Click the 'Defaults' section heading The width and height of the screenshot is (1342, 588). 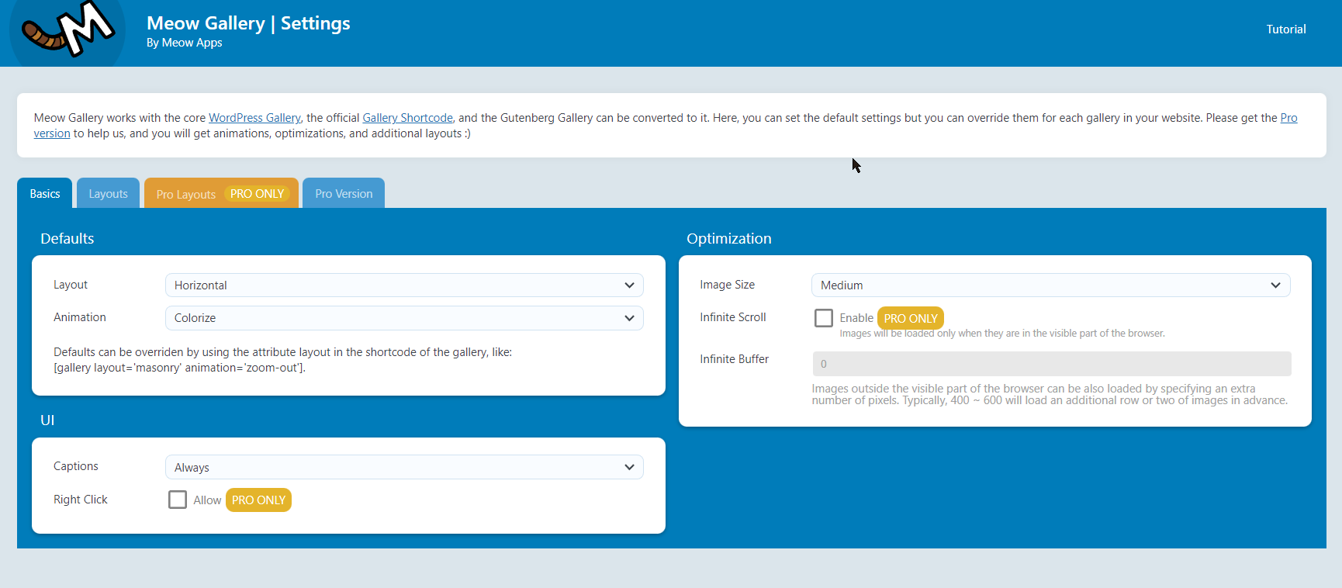(x=67, y=238)
